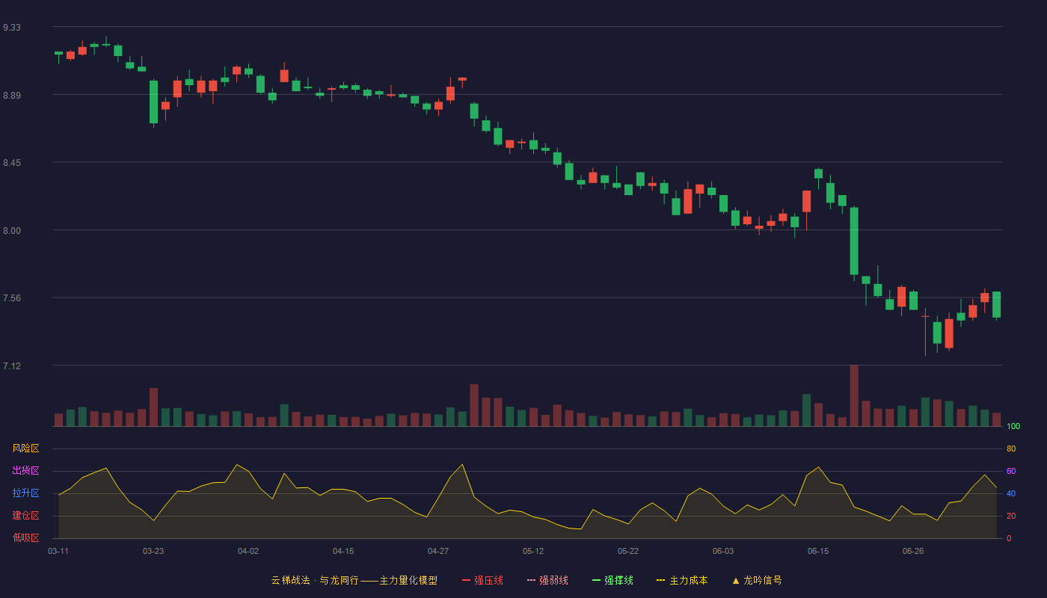Image resolution: width=1047 pixels, height=598 pixels.
Task: Toggle the 主力成本 legend series
Action: pos(682,580)
